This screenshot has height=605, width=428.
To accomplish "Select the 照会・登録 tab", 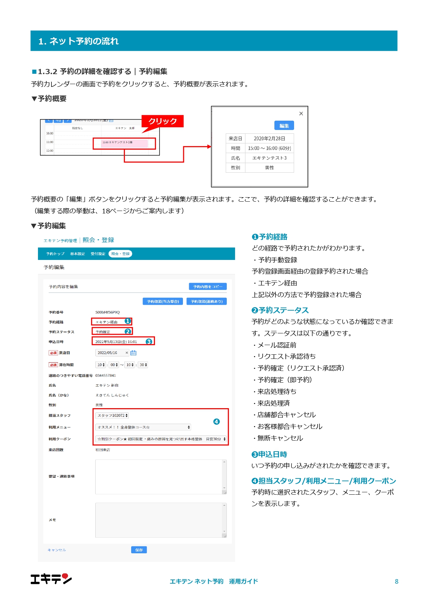I will click(120, 254).
